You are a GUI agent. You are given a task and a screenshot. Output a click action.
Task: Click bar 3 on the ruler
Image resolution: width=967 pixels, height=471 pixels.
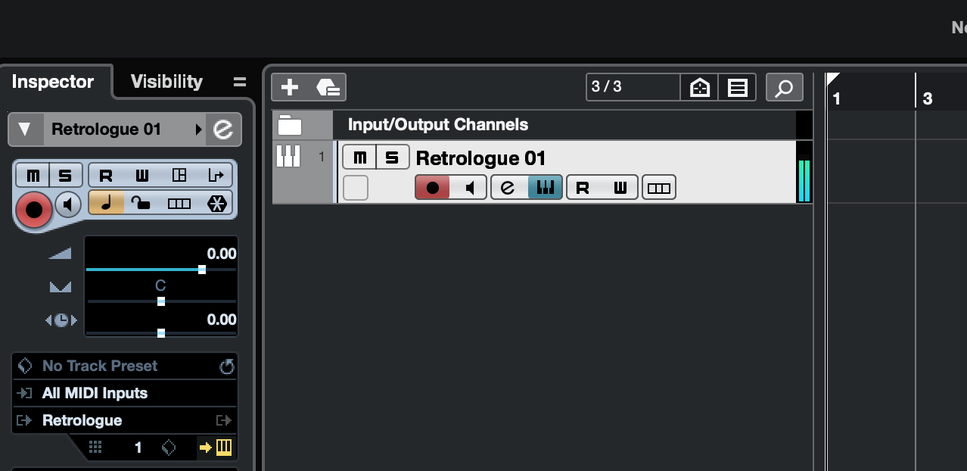[x=927, y=99]
